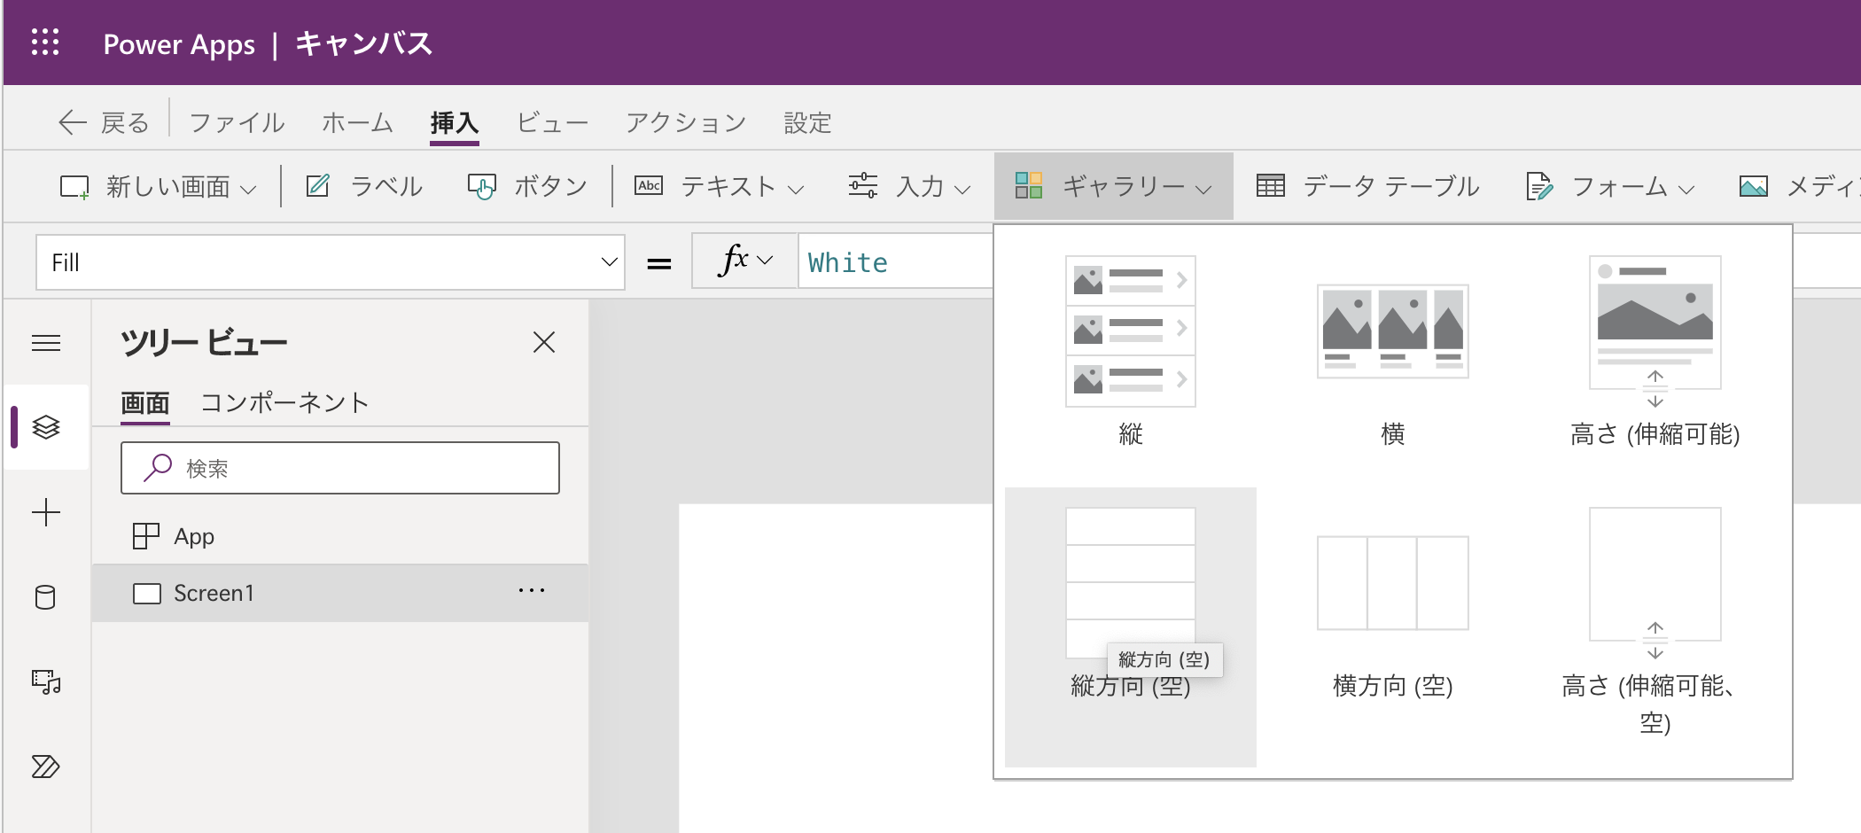Insert a ボタン control
1861x833 pixels.
pos(528,186)
